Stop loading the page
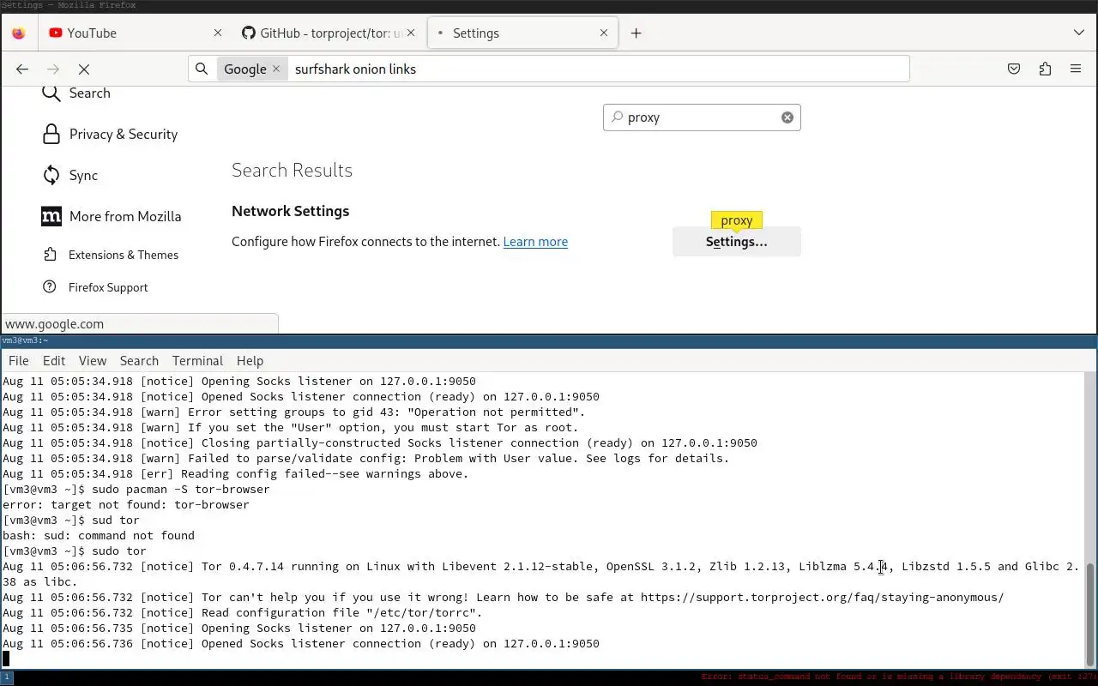This screenshot has height=686, width=1098. click(x=84, y=69)
